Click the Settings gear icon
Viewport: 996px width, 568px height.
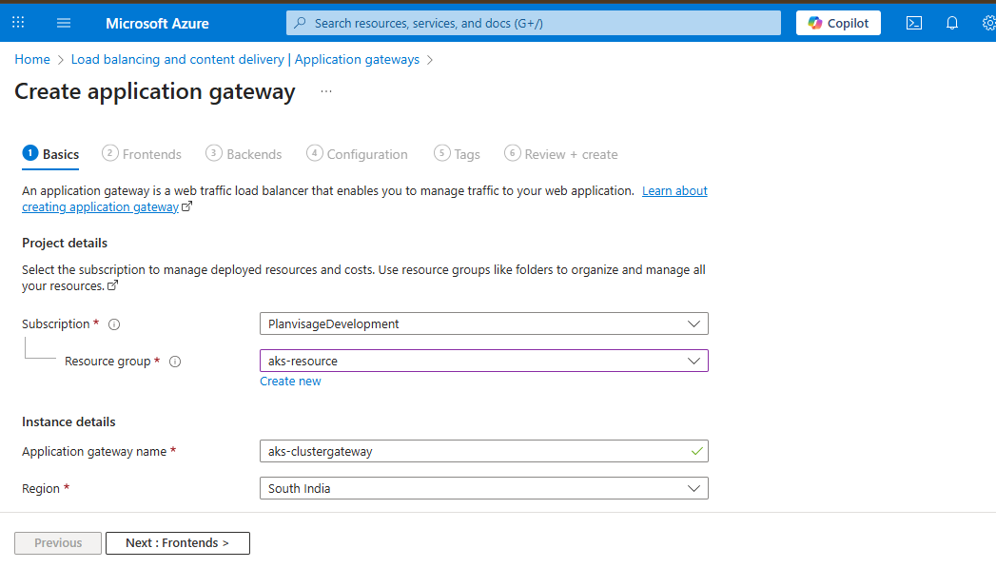pos(988,22)
